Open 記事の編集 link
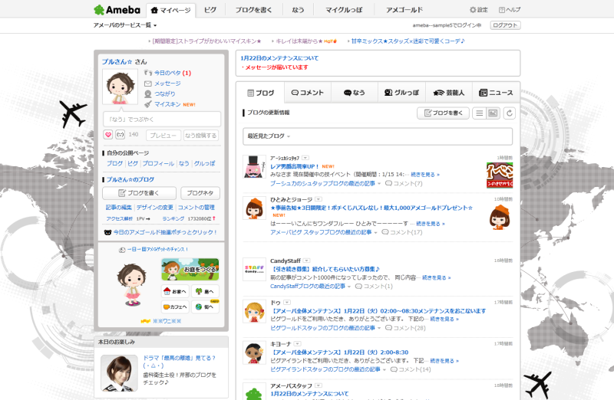Screen dimensions: 614x400 click(x=119, y=207)
